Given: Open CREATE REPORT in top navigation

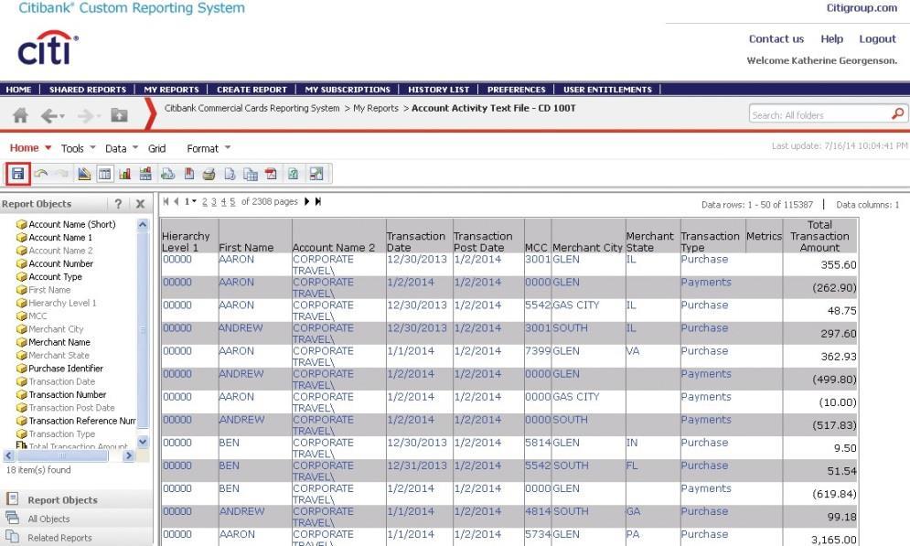Looking at the screenshot, I should 252,90.
